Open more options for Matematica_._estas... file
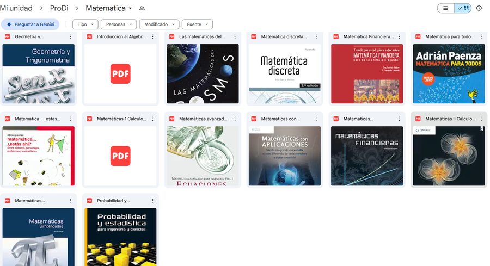 coord(71,119)
